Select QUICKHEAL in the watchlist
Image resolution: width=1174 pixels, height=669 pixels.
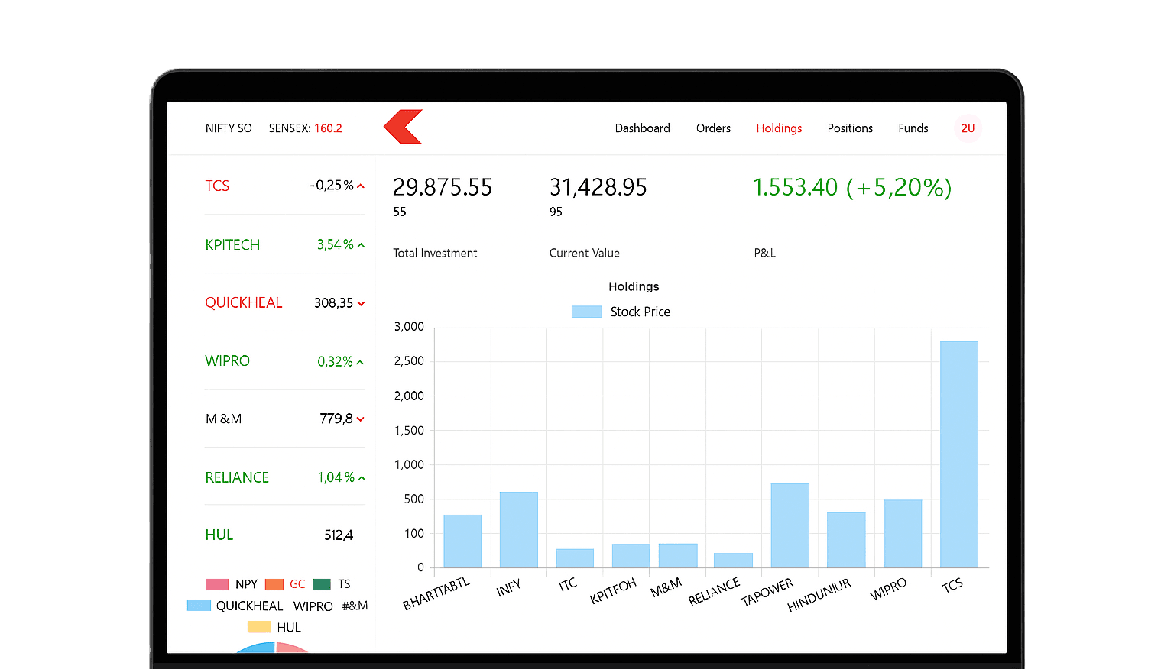point(243,303)
